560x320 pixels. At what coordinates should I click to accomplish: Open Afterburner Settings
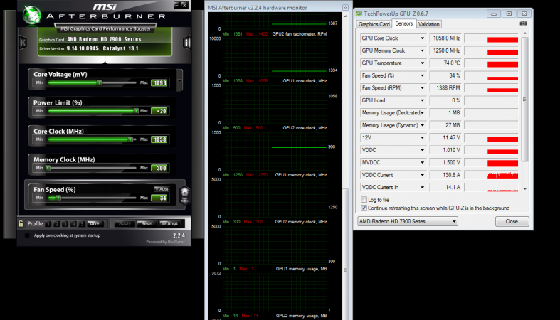tap(169, 224)
